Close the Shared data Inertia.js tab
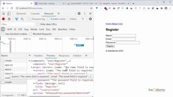Screen dimensions: 173x97 coord(64,4)
